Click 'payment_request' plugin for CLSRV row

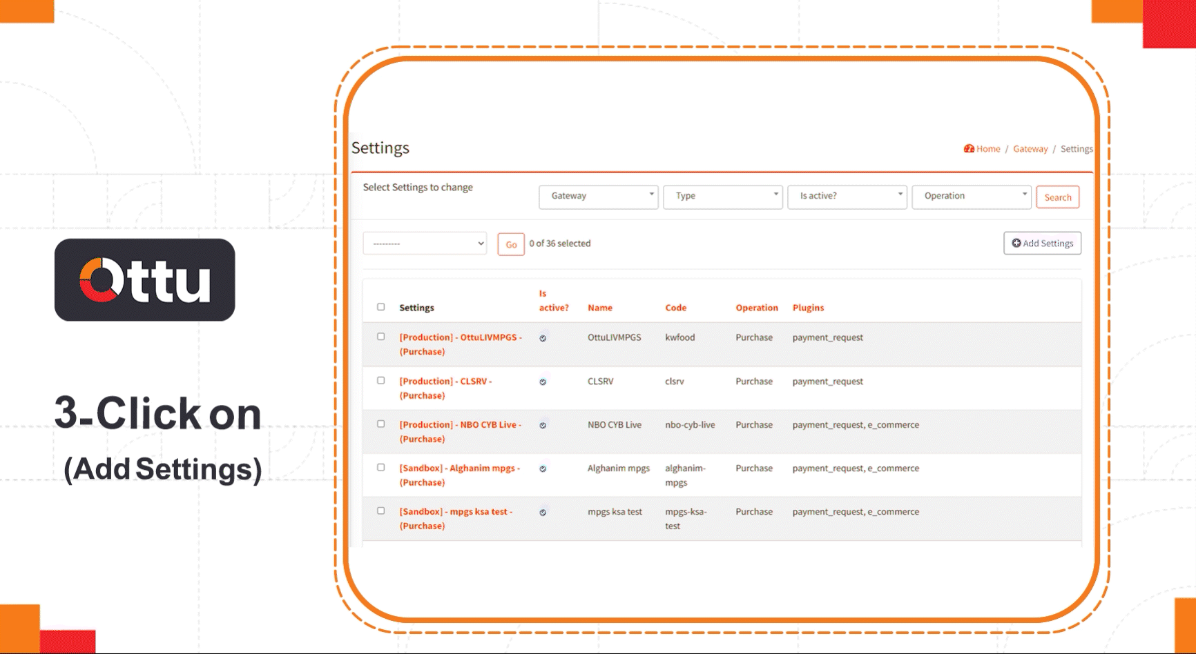828,381
